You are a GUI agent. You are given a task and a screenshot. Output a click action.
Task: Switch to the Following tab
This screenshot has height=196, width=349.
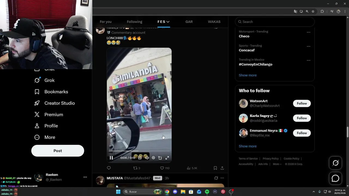[x=134, y=22]
